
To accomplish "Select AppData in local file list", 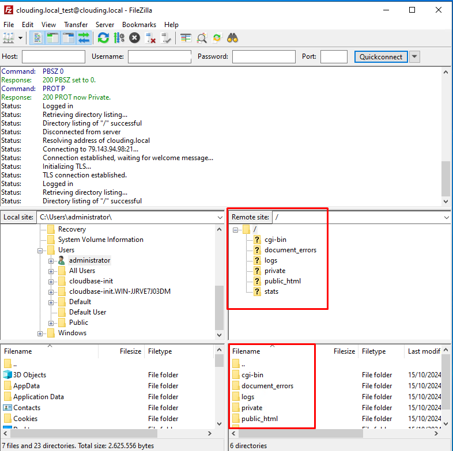I will click(x=27, y=386).
